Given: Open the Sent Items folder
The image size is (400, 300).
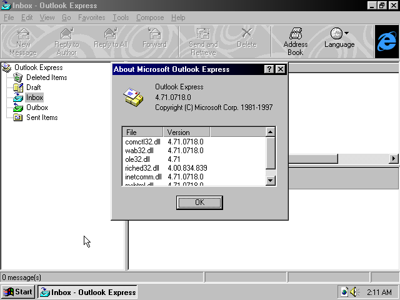Looking at the screenshot, I should click(42, 117).
